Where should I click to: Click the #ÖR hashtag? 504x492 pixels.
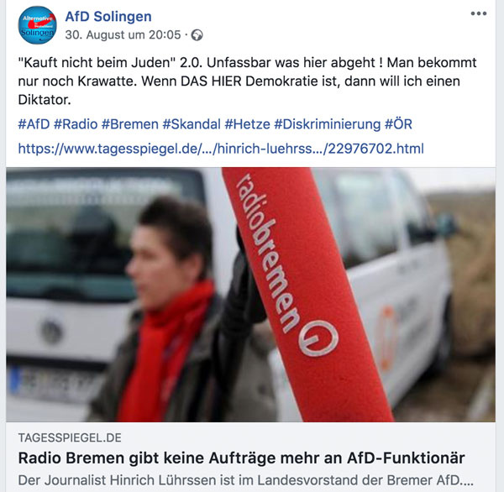pos(398,124)
